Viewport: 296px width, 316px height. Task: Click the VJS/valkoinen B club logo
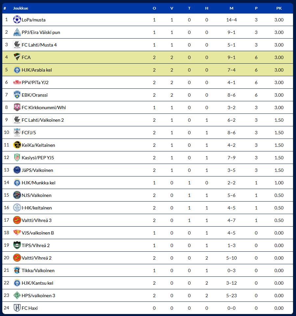tap(17, 233)
